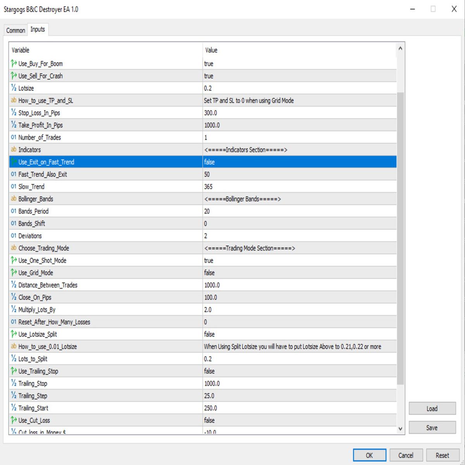Click the integer icon beside Number_of_Trades
The image size is (465, 465).
[14, 137]
